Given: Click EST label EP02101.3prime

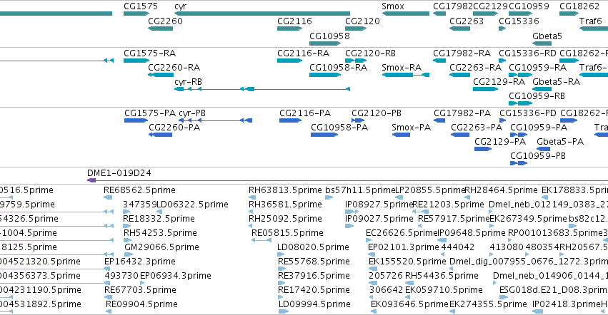Looking at the screenshot, I should (x=403, y=247).
